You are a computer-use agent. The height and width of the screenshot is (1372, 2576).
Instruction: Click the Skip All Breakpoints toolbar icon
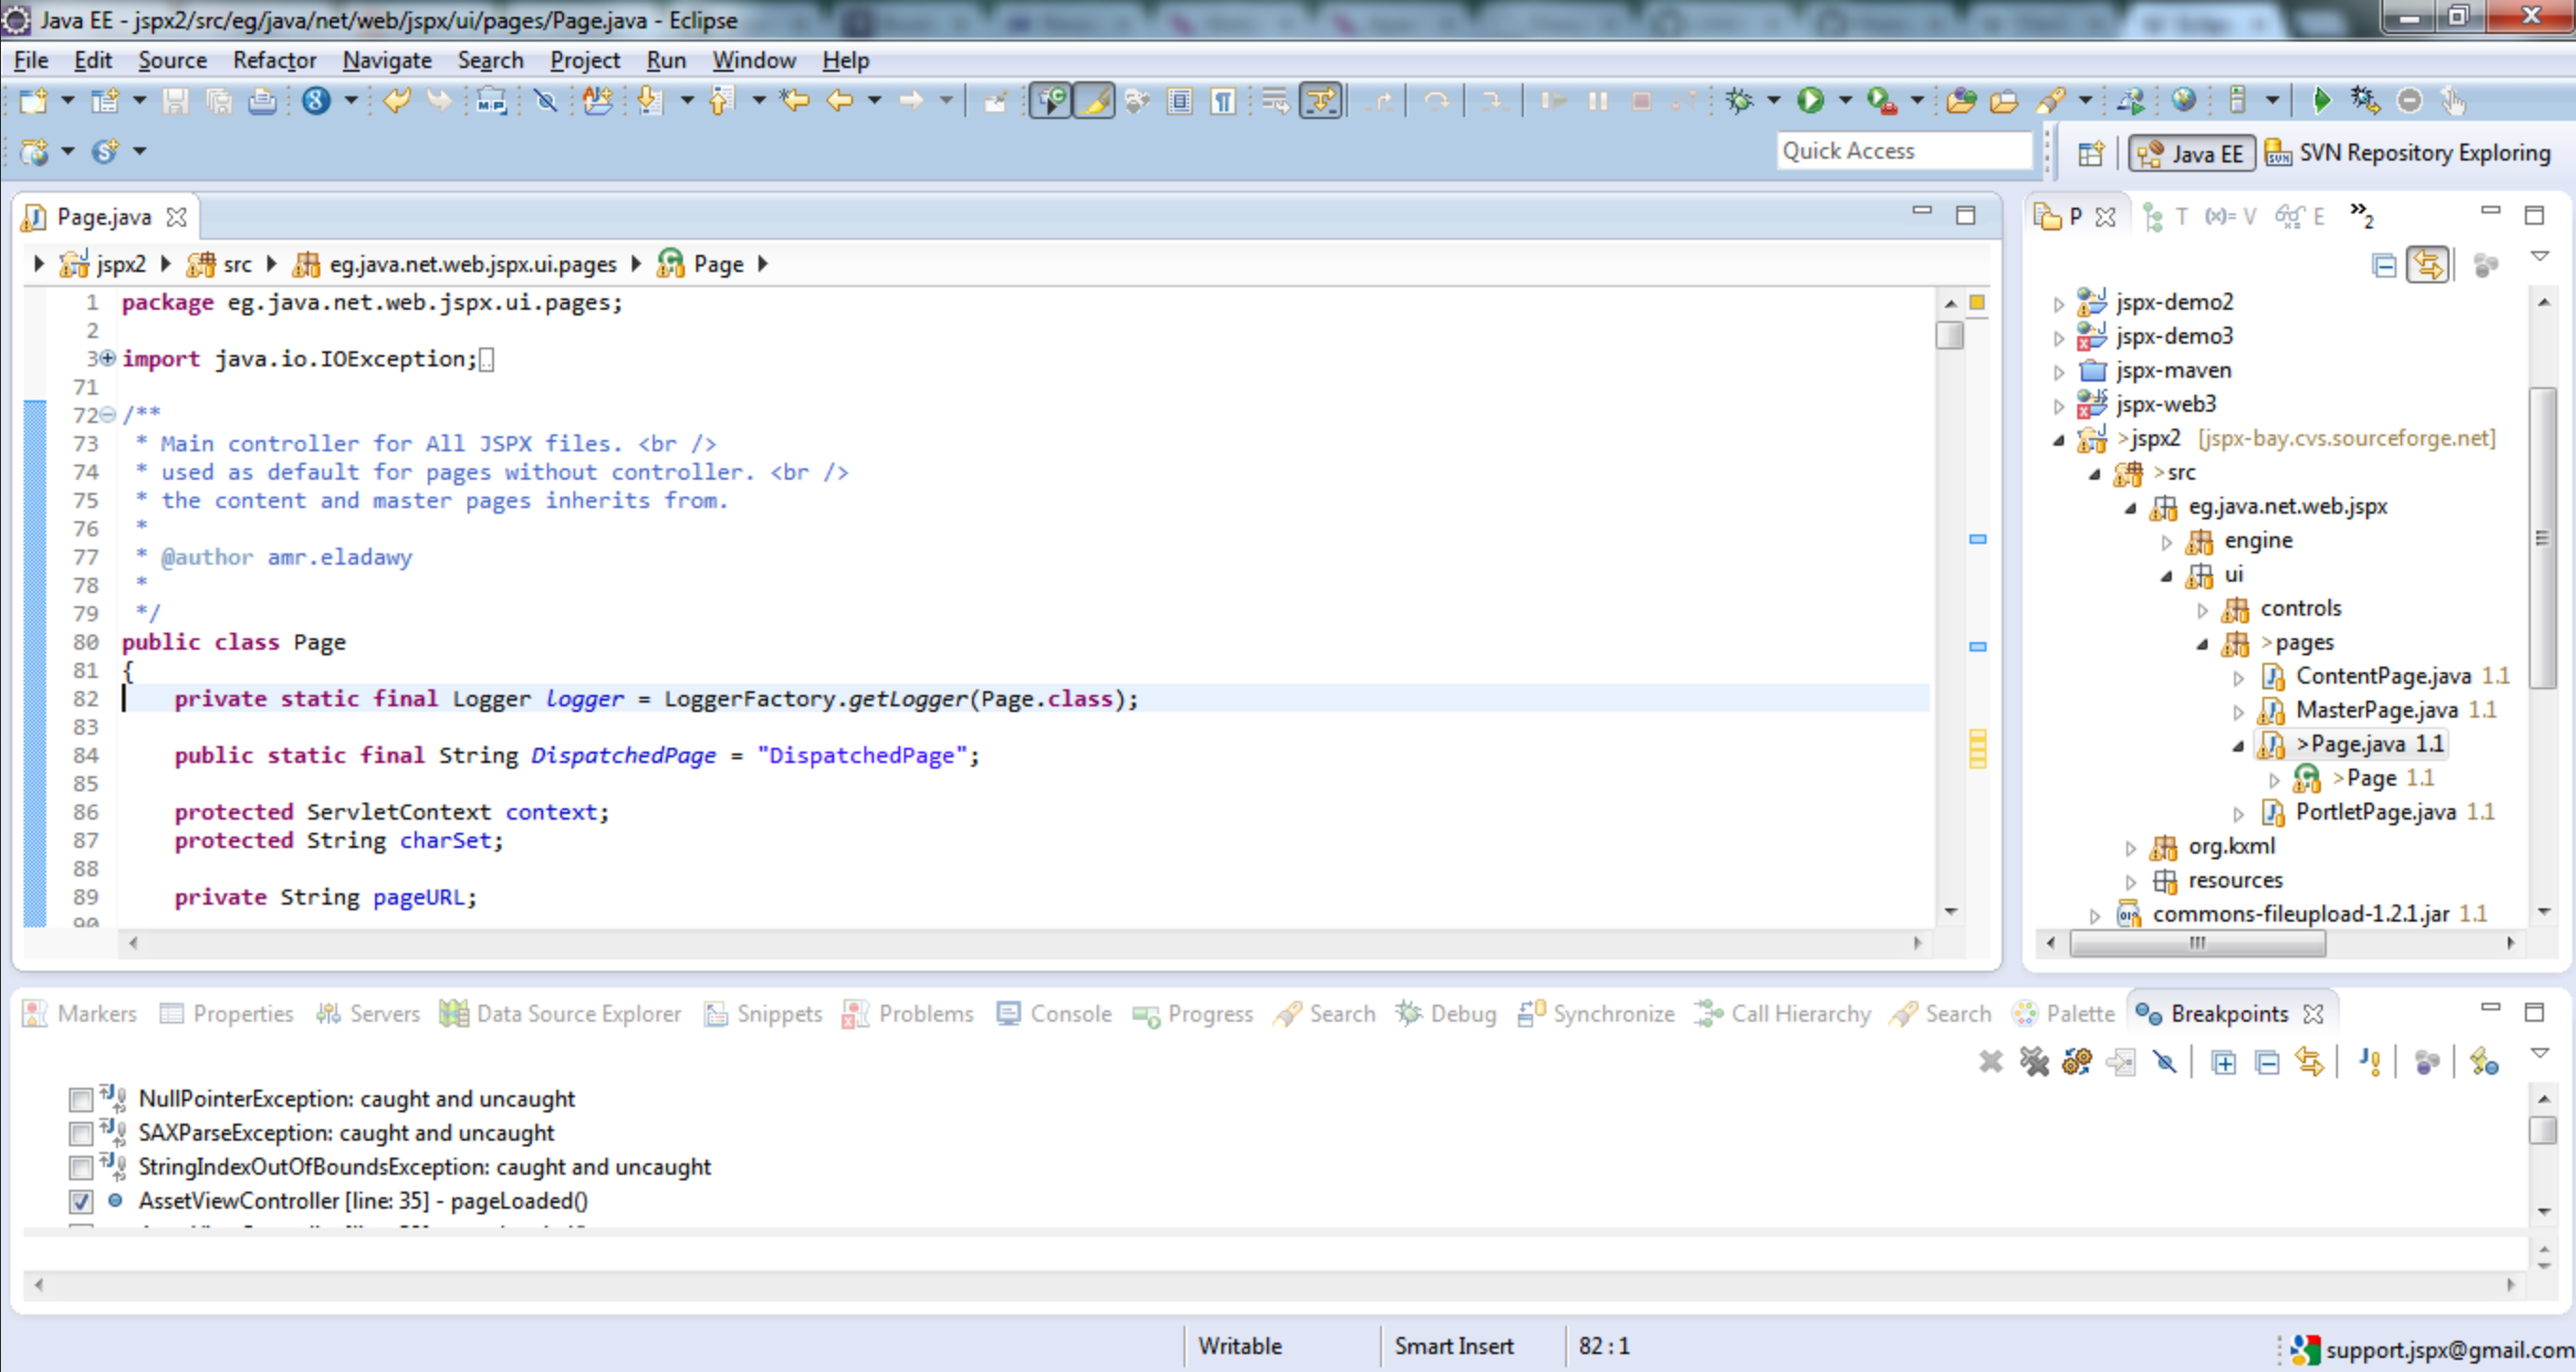[546, 101]
